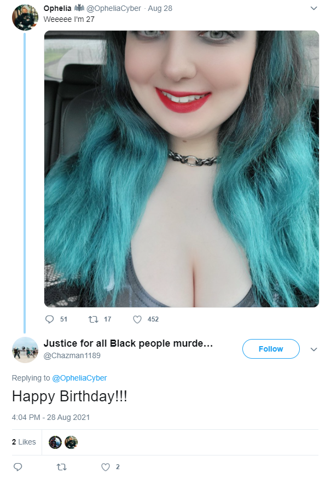Like Ophelia's tweet with the heart icon
The width and height of the screenshot is (331, 479).
pos(137,319)
